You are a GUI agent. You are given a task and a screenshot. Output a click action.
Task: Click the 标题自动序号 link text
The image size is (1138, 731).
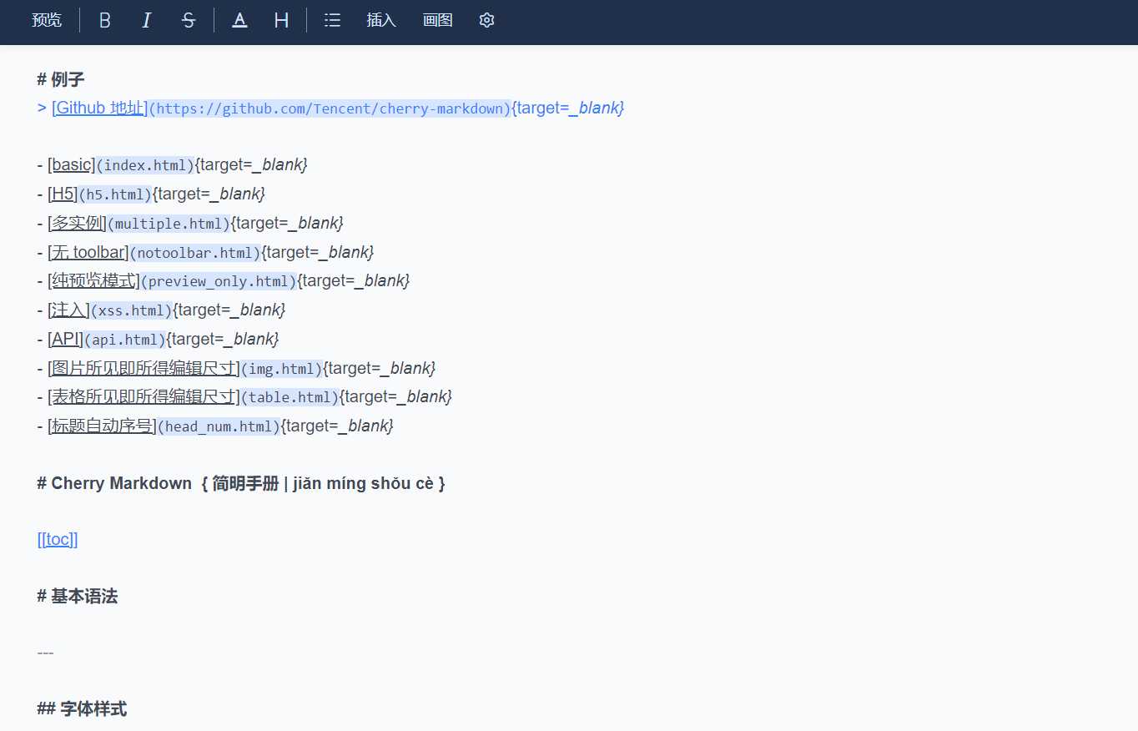click(103, 426)
